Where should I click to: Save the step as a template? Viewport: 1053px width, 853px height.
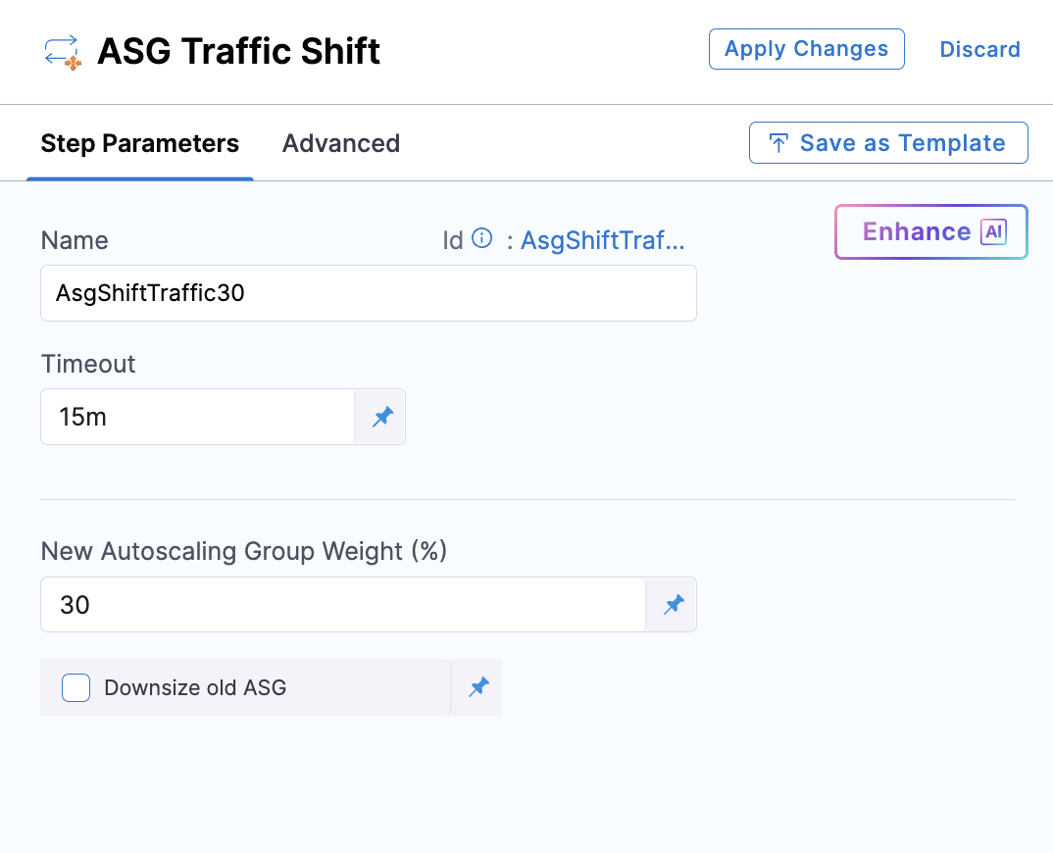pos(888,143)
